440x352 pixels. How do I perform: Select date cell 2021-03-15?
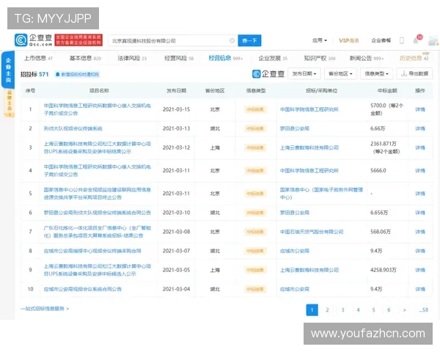pos(176,109)
